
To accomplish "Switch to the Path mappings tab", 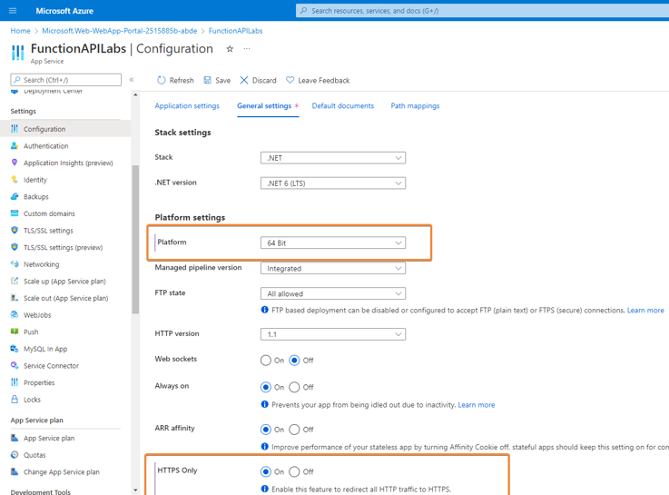I will tap(415, 106).
